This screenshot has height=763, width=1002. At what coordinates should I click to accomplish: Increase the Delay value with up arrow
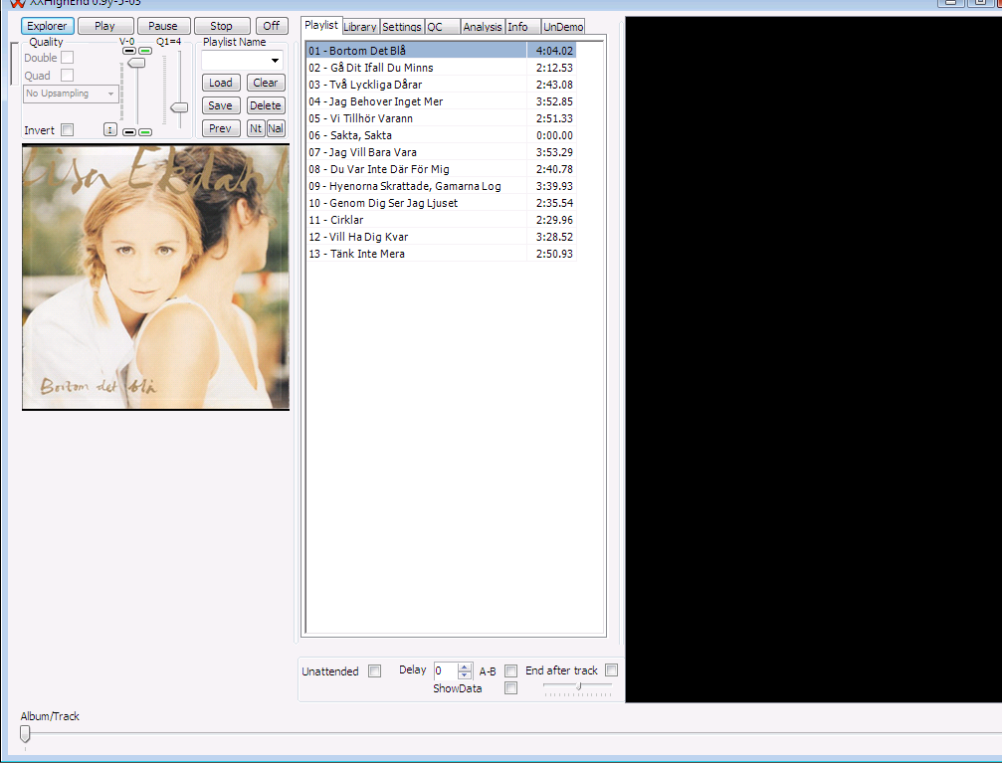tap(465, 667)
